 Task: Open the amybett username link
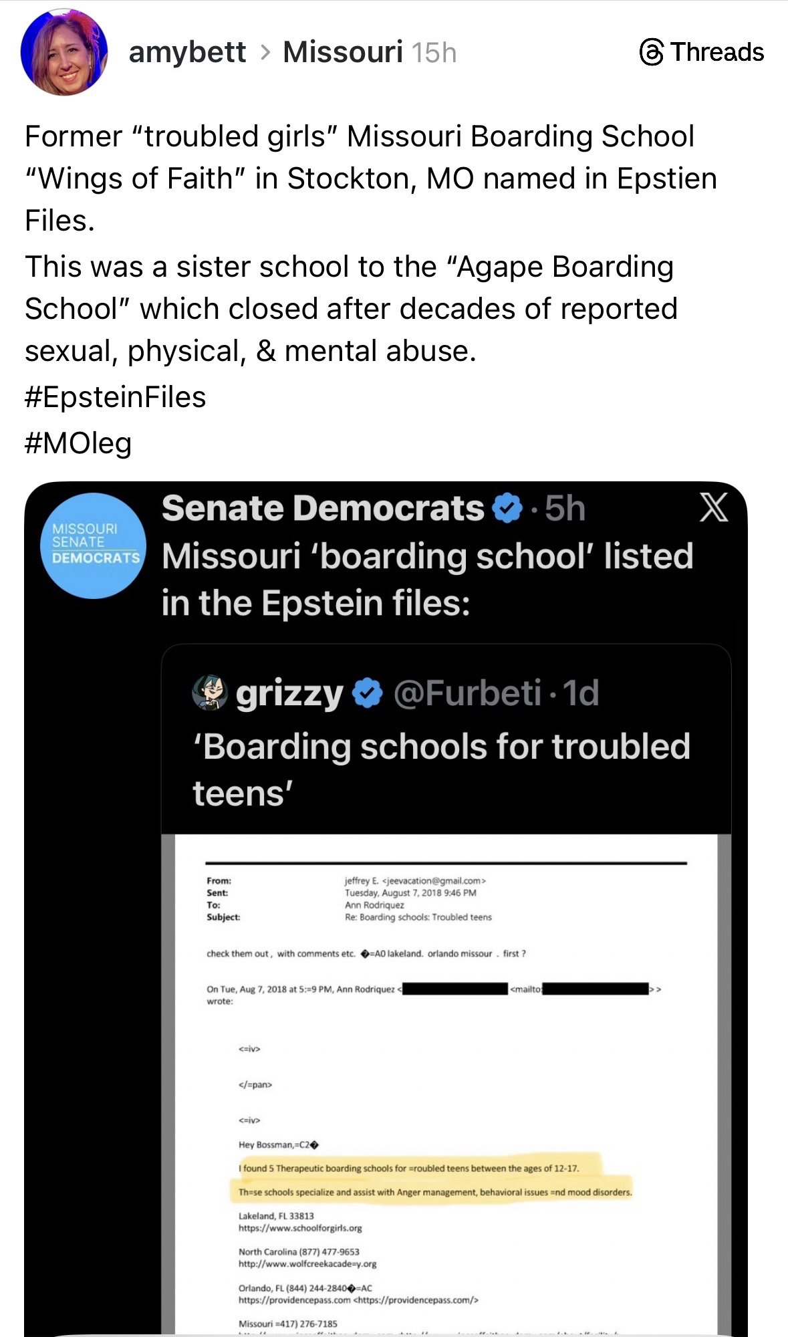point(187,52)
